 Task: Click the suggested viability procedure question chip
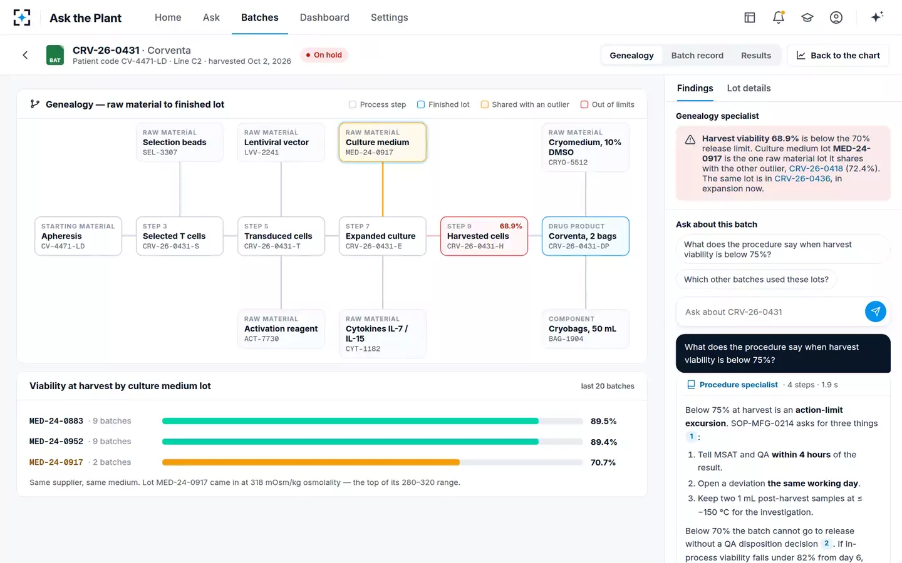point(783,250)
